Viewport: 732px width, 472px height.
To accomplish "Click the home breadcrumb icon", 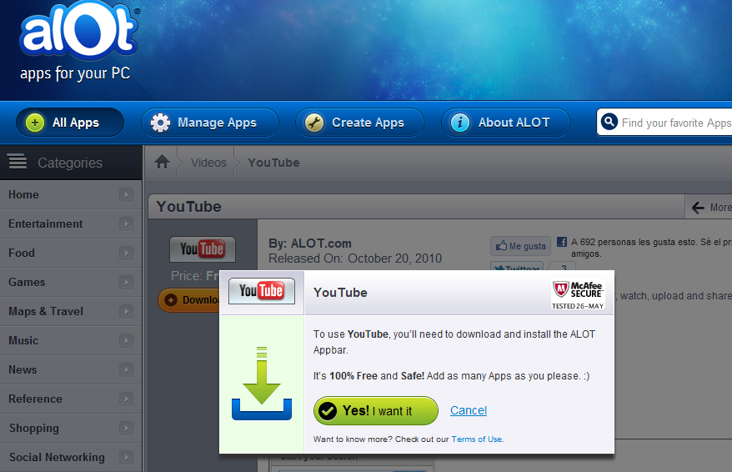I will click(162, 162).
